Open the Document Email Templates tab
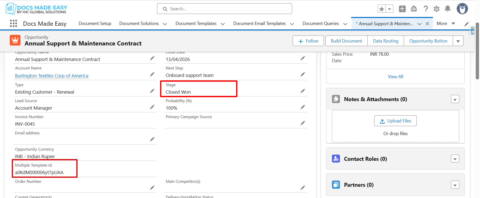The width and height of the screenshot is (480, 198). tap(259, 23)
